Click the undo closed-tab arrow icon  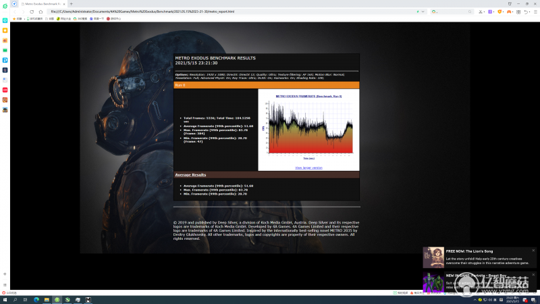[x=526, y=11]
